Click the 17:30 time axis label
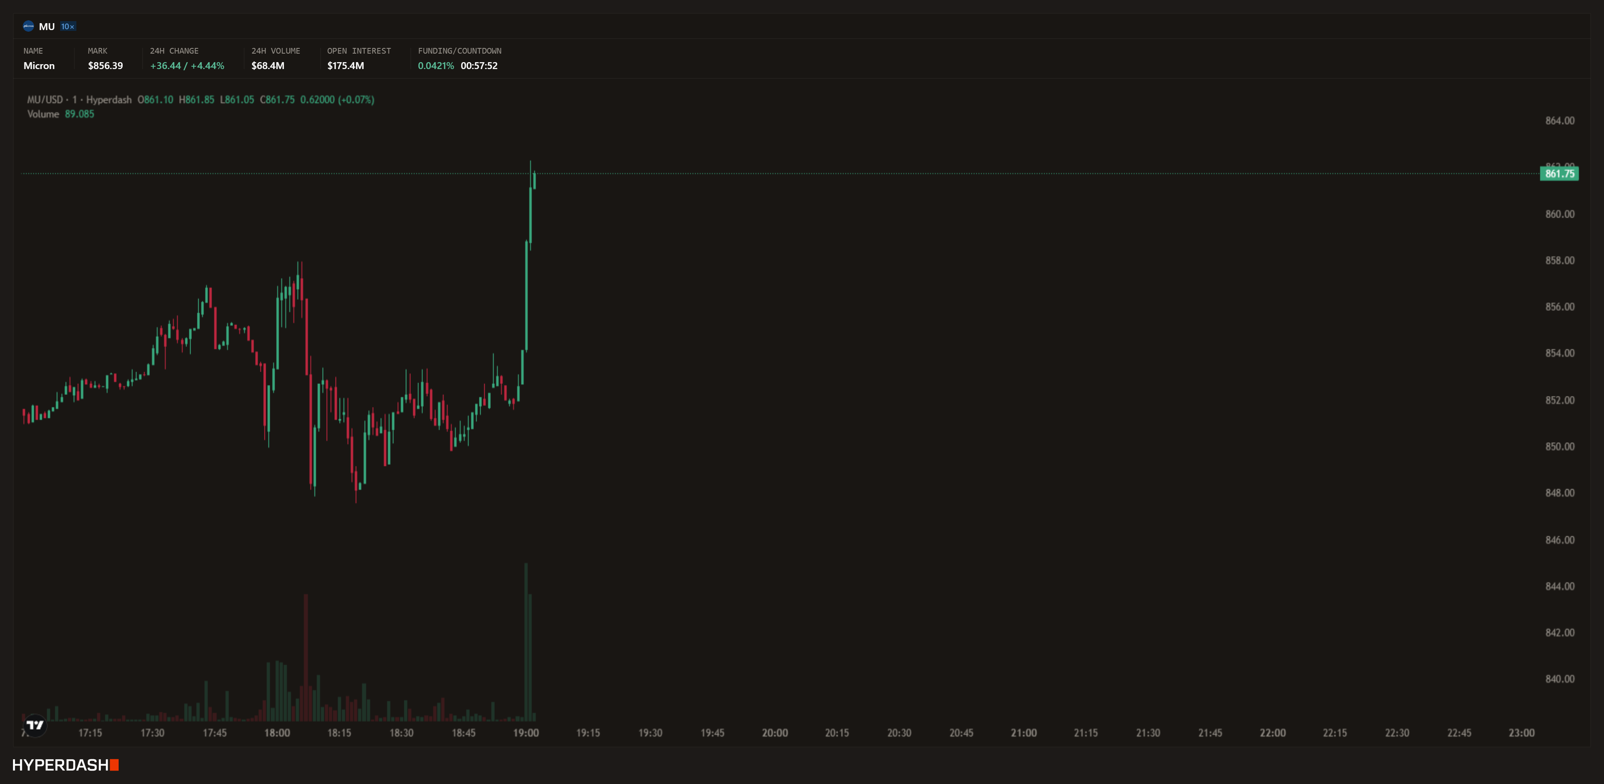 coord(152,733)
